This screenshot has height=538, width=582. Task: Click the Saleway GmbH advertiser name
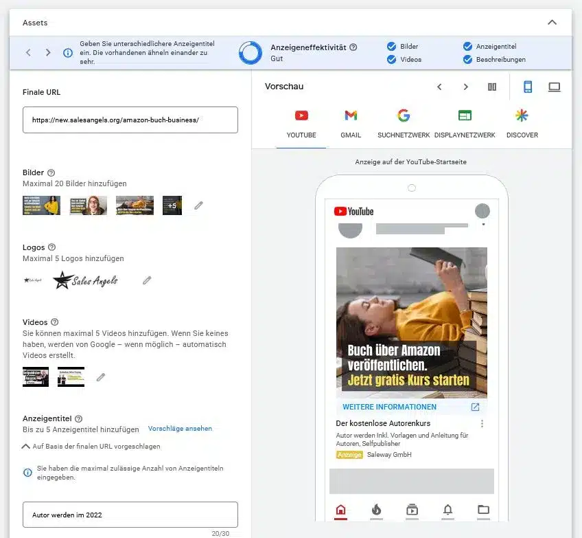click(x=389, y=454)
